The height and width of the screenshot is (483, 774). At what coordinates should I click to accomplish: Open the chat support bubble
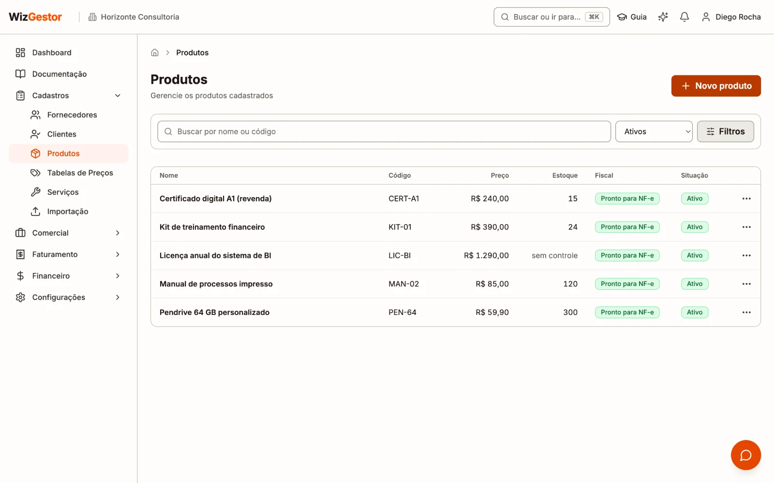click(745, 455)
